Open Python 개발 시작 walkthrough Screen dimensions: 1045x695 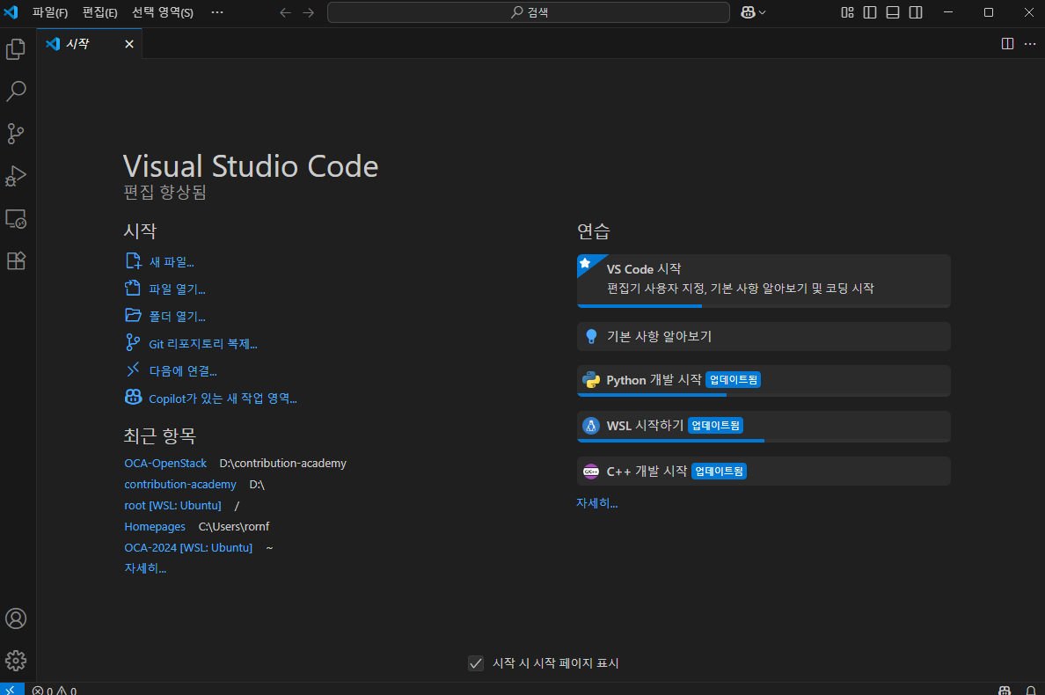click(x=764, y=380)
